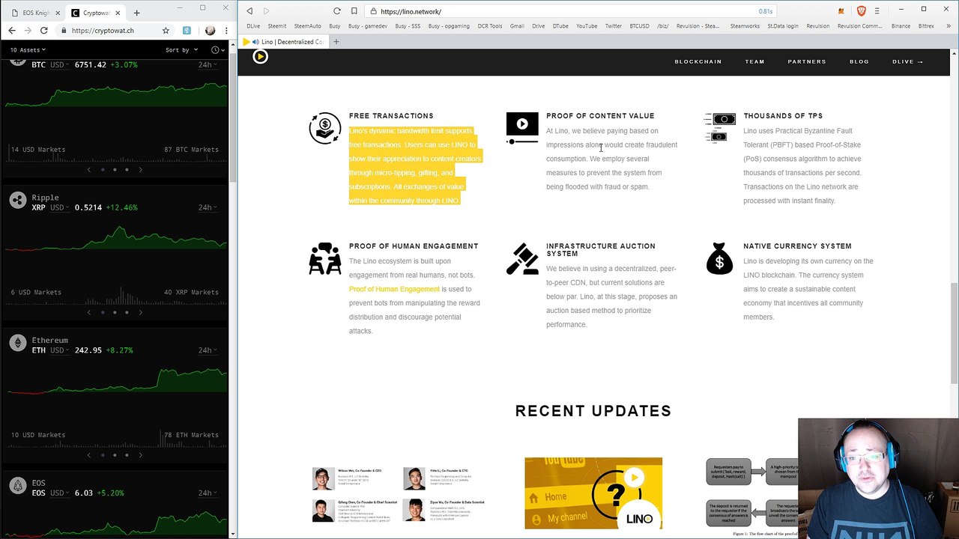
Task: Open the clock time-range dropdown
Action: click(x=217, y=50)
